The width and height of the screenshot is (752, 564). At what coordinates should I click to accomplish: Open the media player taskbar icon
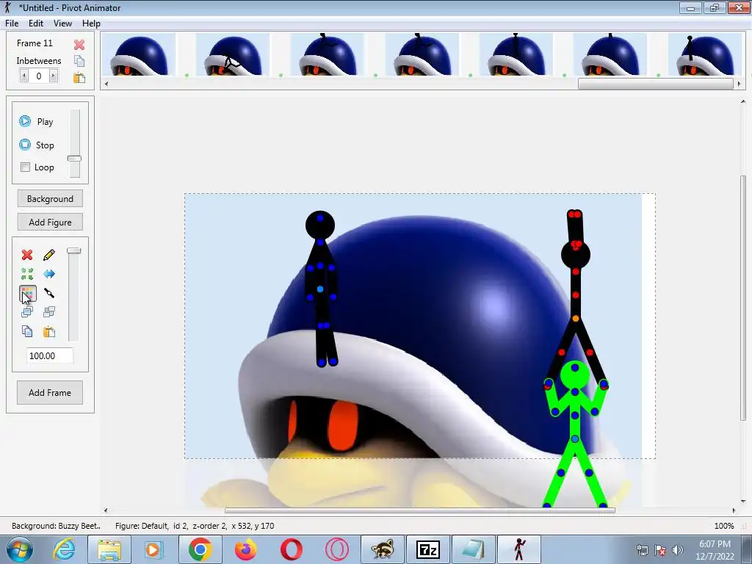click(154, 549)
